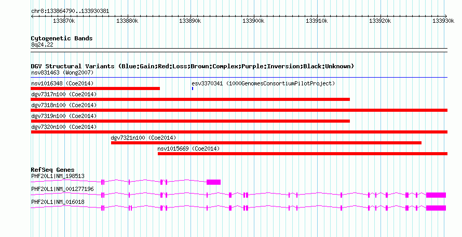462x237 pixels.
Task: Open the PHF20L1|NM_198513 transcript label
Action: click(58, 176)
